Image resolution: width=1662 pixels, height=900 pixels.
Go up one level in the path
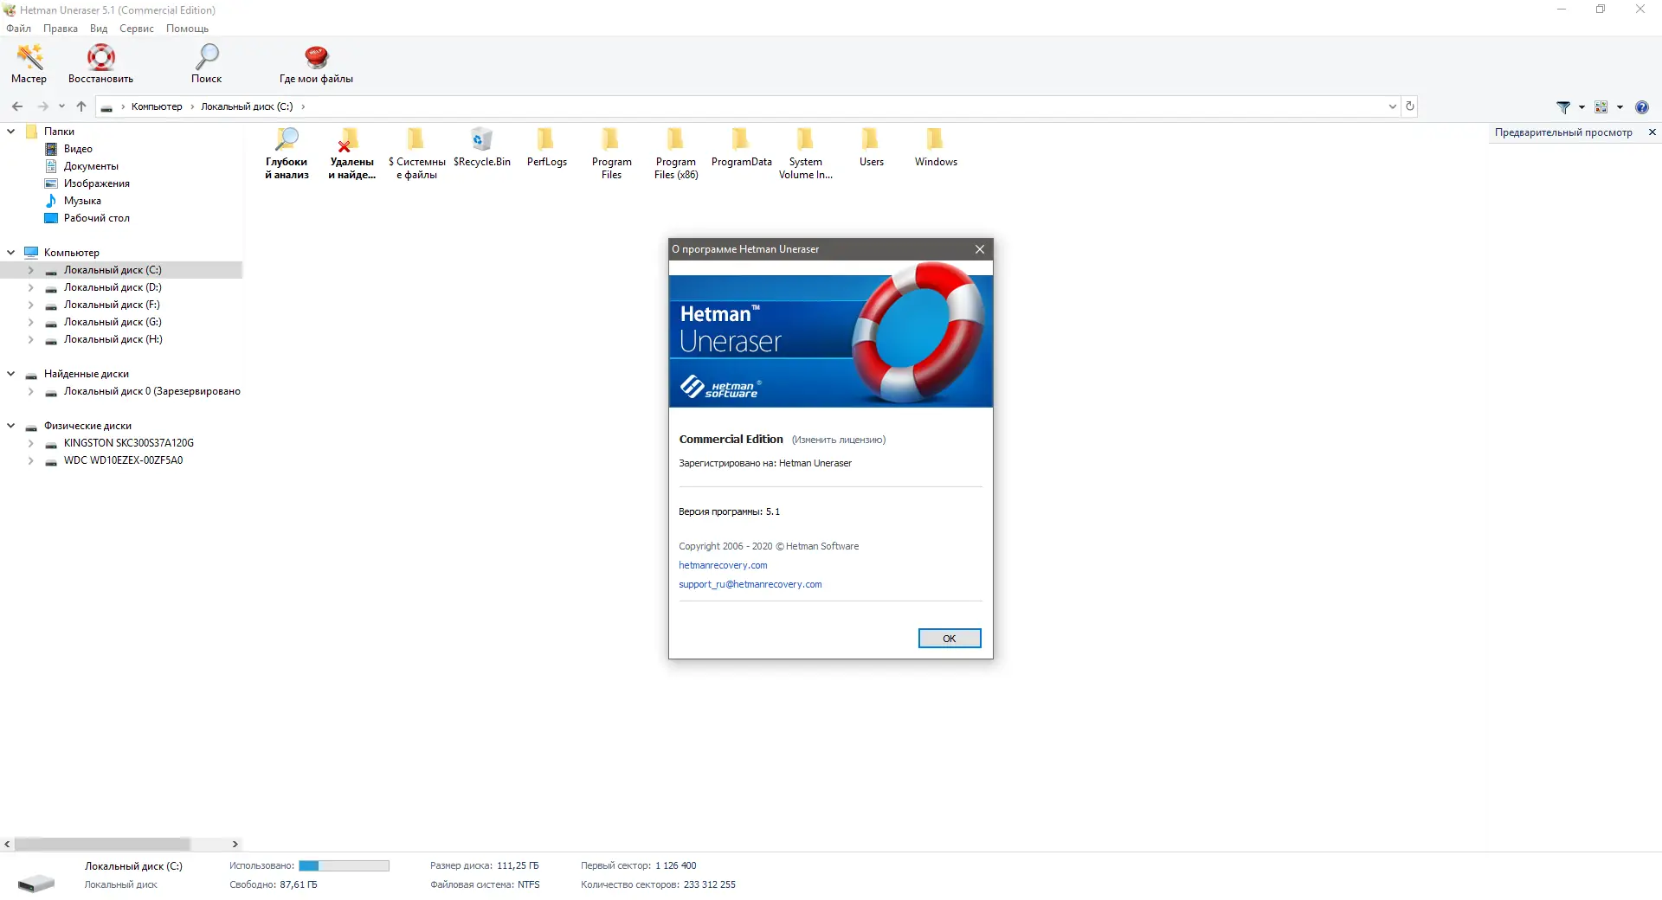[81, 106]
